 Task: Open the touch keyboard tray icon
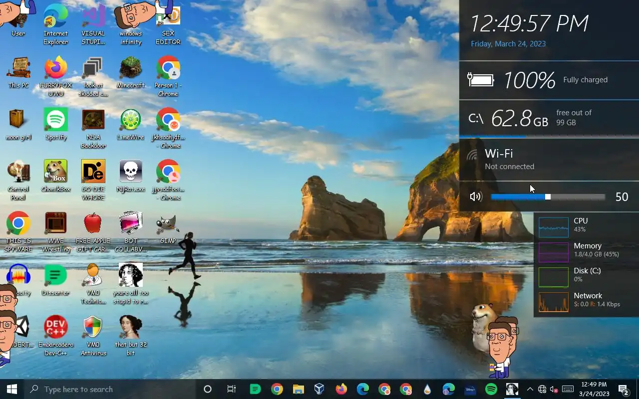568,389
